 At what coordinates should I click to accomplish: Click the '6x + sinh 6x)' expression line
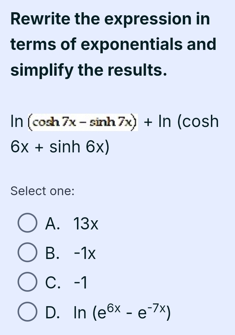[x=60, y=147]
